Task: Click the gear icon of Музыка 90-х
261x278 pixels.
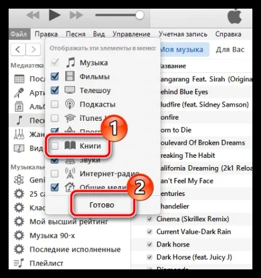Action: [19, 235]
